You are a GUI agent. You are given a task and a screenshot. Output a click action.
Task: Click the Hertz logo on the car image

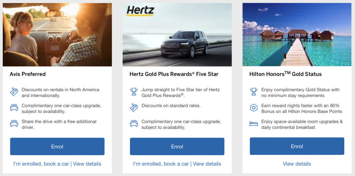tap(140, 11)
